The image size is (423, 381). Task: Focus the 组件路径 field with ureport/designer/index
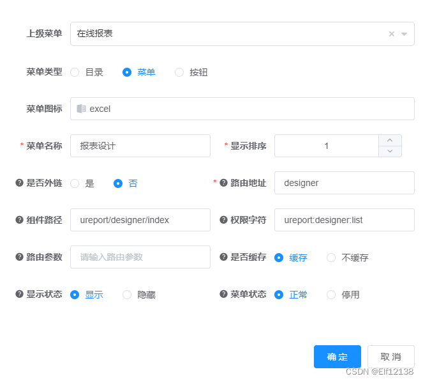point(140,220)
